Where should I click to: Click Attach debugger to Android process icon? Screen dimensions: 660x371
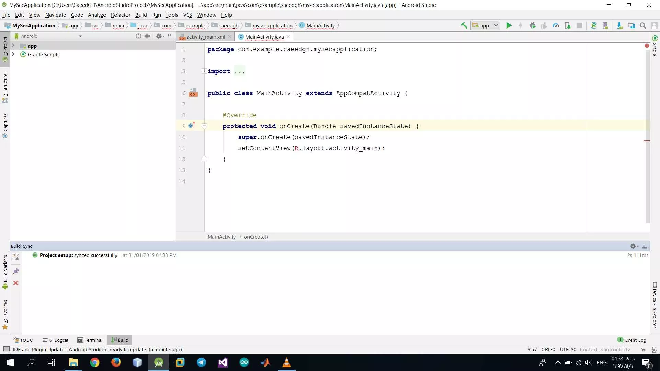pyautogui.click(x=568, y=25)
